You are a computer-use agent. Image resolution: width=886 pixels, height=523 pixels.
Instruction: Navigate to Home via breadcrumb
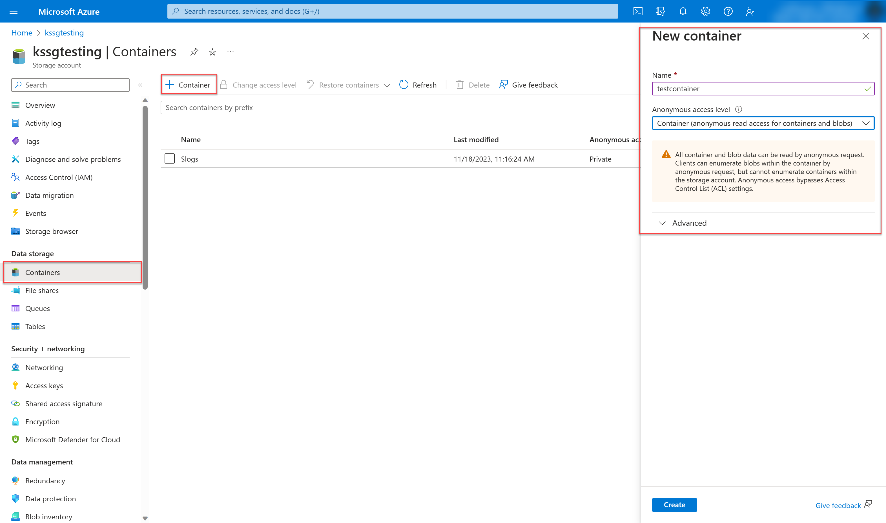21,32
